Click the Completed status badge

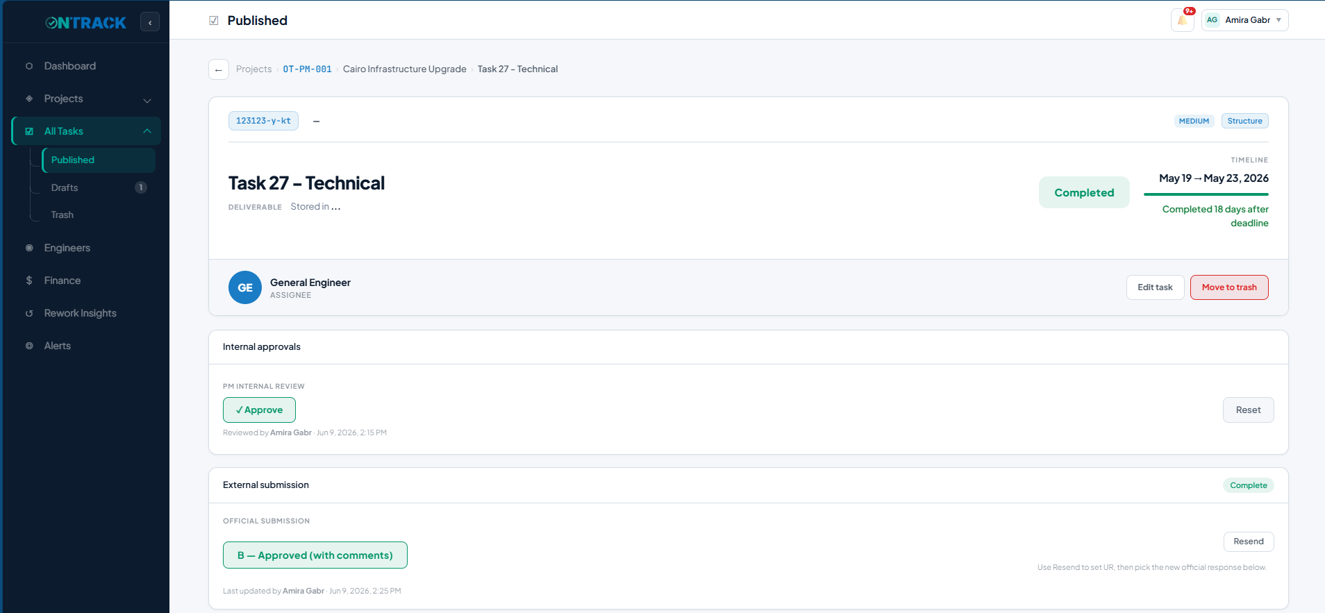1084,192
